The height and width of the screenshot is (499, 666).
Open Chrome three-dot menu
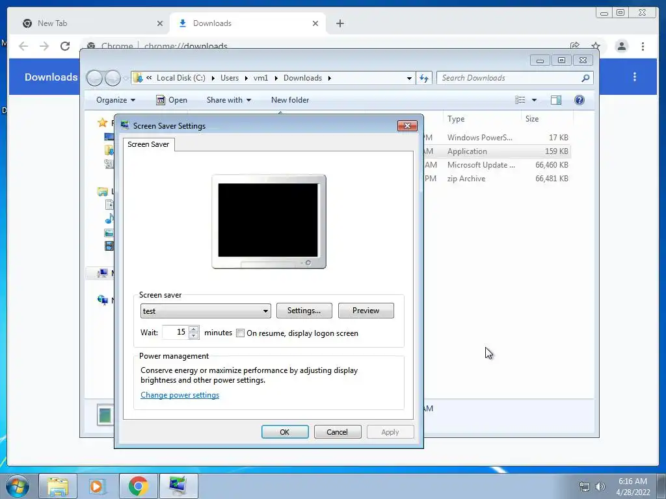(x=643, y=46)
